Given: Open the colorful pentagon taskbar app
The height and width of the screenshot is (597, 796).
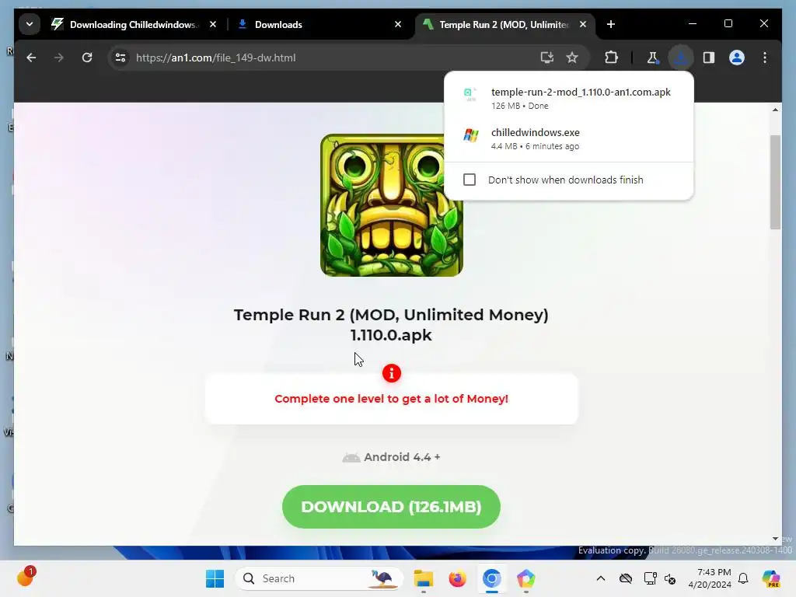Looking at the screenshot, I should [526, 578].
